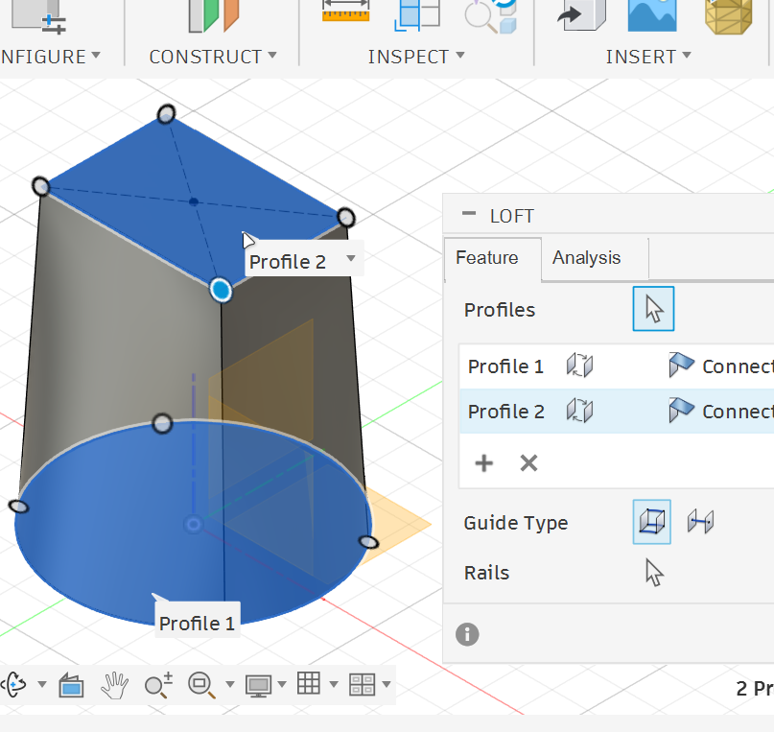This screenshot has height=732, width=774.
Task: Click the reorder icon beside Profile 2
Action: tap(579, 411)
